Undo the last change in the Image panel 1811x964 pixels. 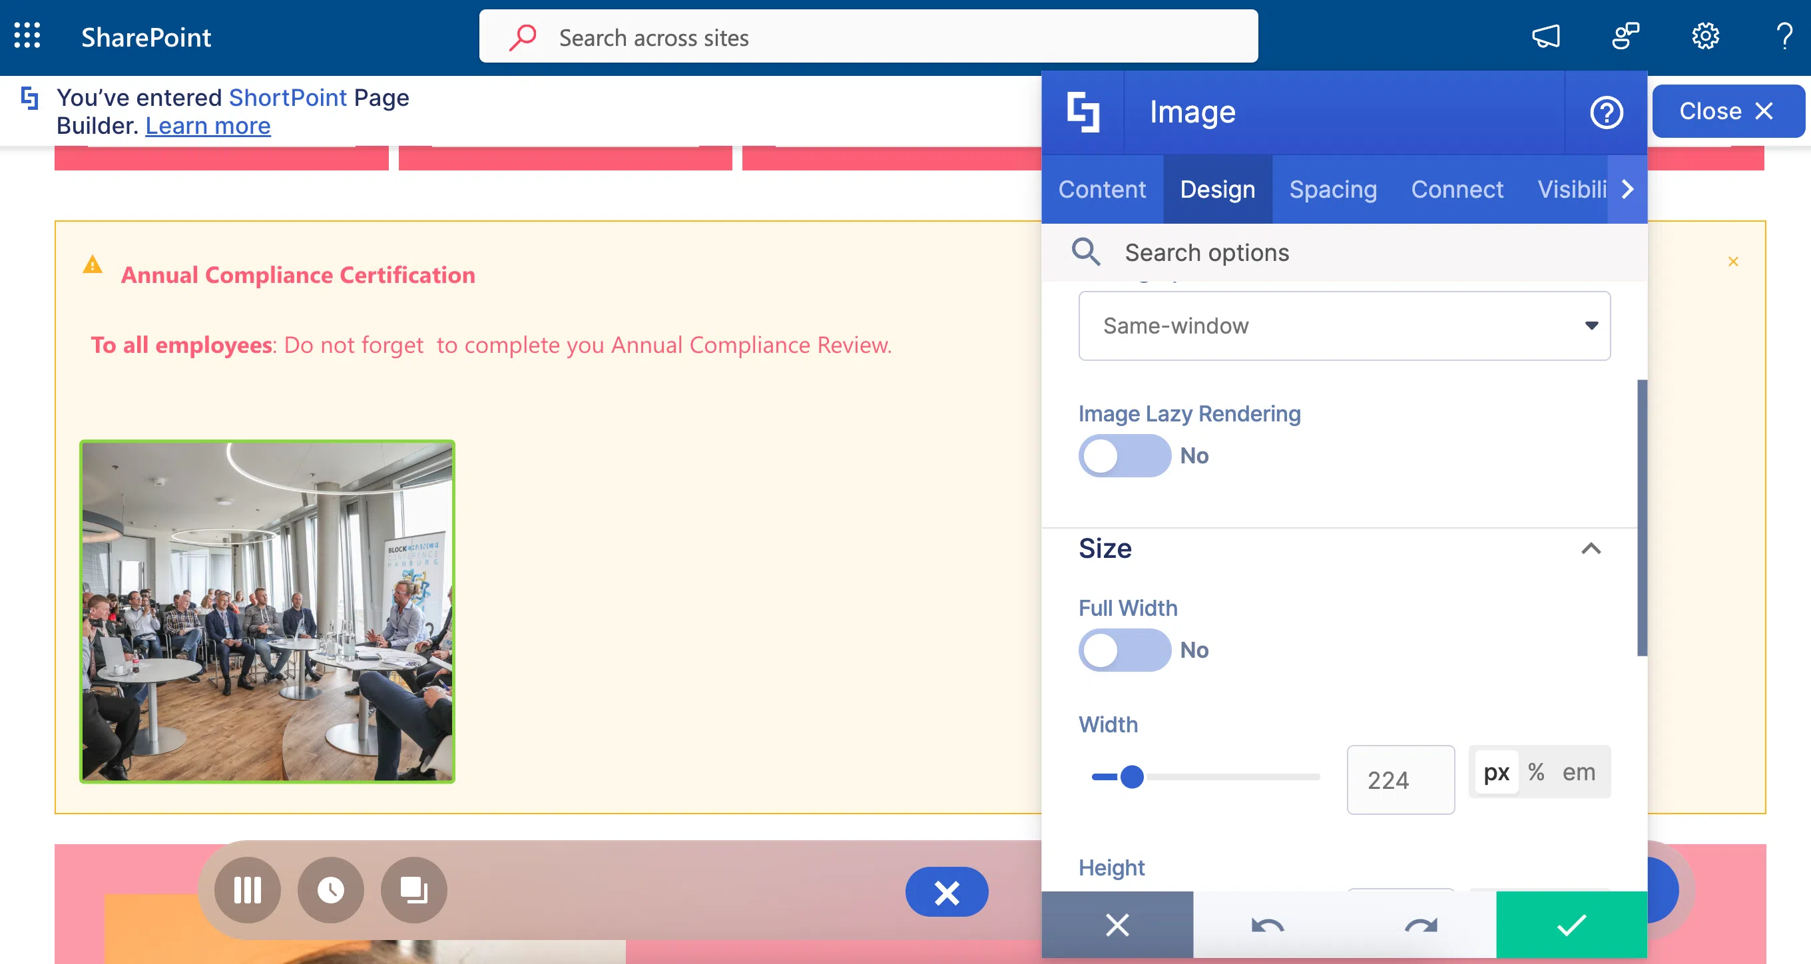pyautogui.click(x=1268, y=925)
